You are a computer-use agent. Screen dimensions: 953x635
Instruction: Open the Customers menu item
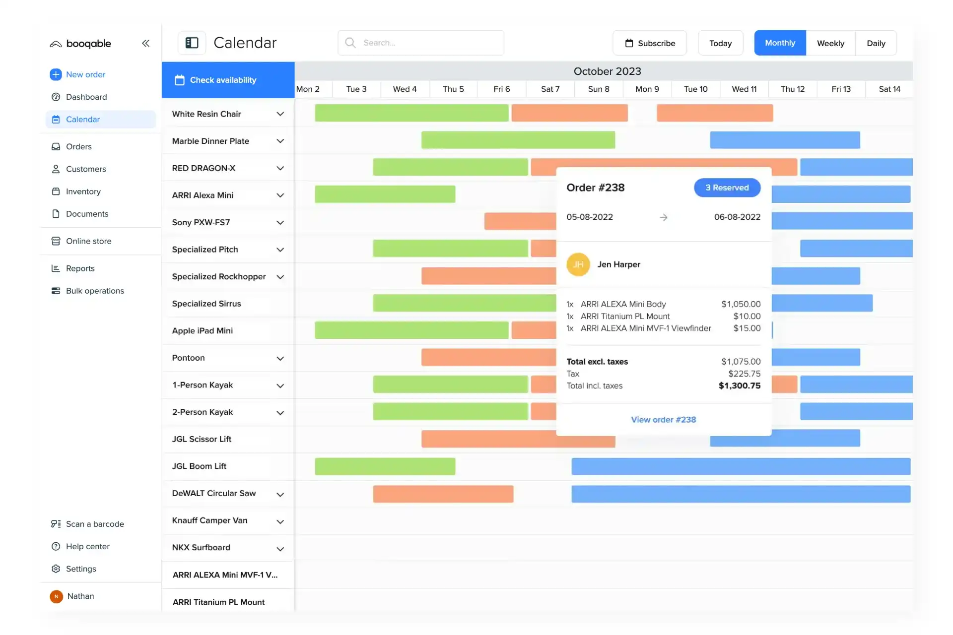tap(86, 169)
